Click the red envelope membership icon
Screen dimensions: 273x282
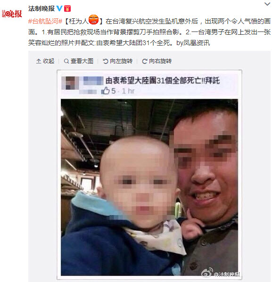pos(67,8)
